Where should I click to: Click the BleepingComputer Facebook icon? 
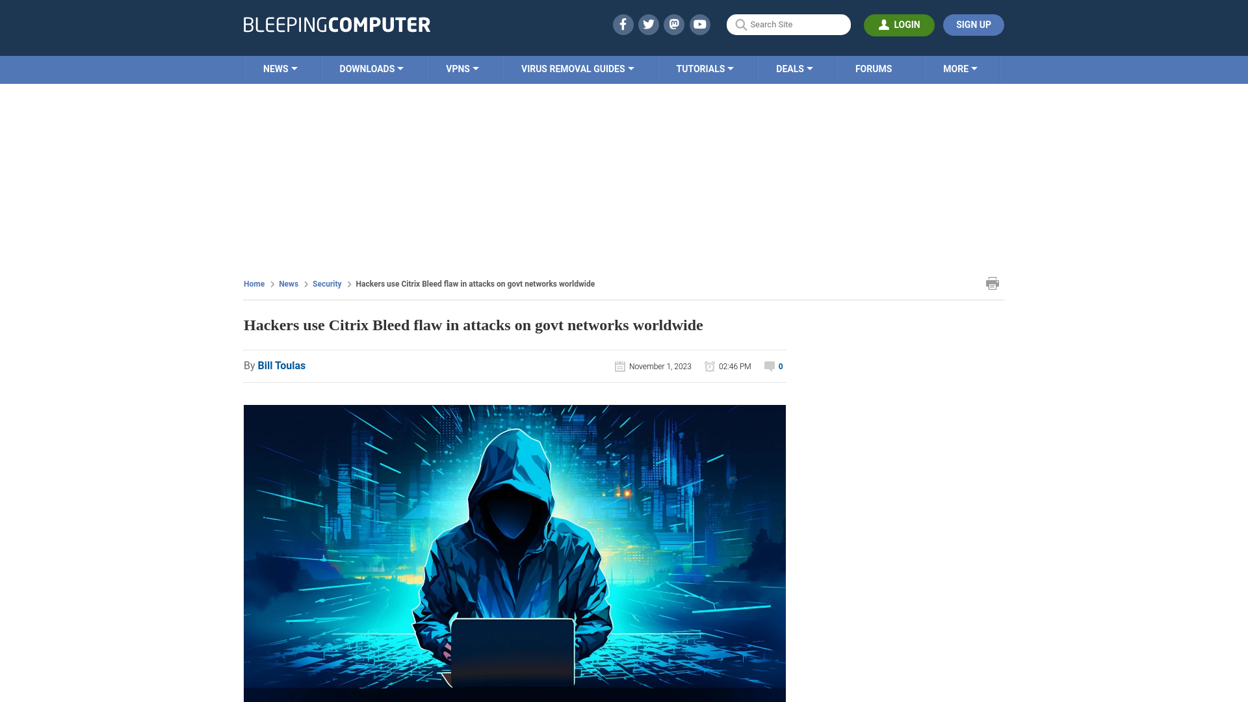pos(623,24)
